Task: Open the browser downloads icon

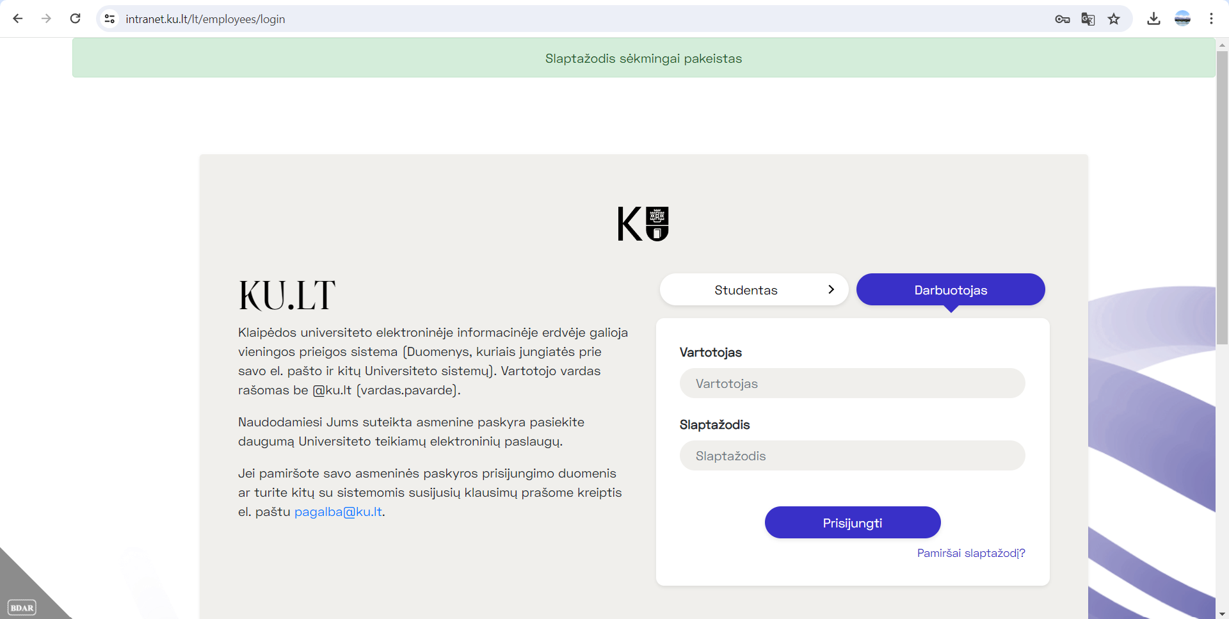Action: point(1153,19)
